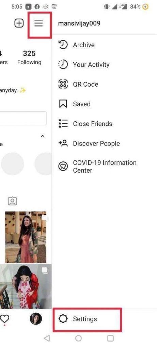
Task: Click the COVID-19 heart icon
Action: [63, 167]
